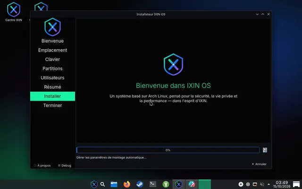302x189 pixels.
Task: Click the 'Un système basé sur Arch Linux' description
Action: 173,98
